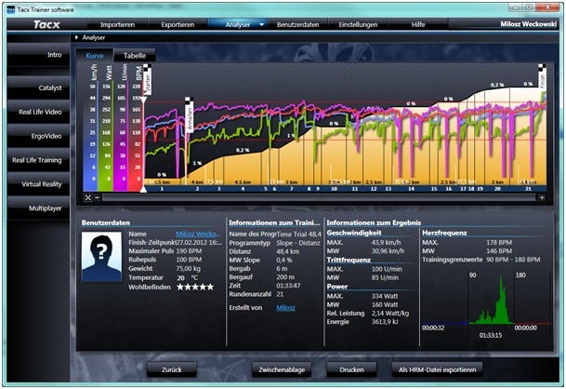Click the 334 Watt max power value
The height and width of the screenshot is (389, 566).
click(x=385, y=296)
